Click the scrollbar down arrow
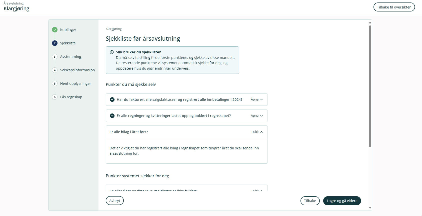422x216 pixels. point(370,208)
